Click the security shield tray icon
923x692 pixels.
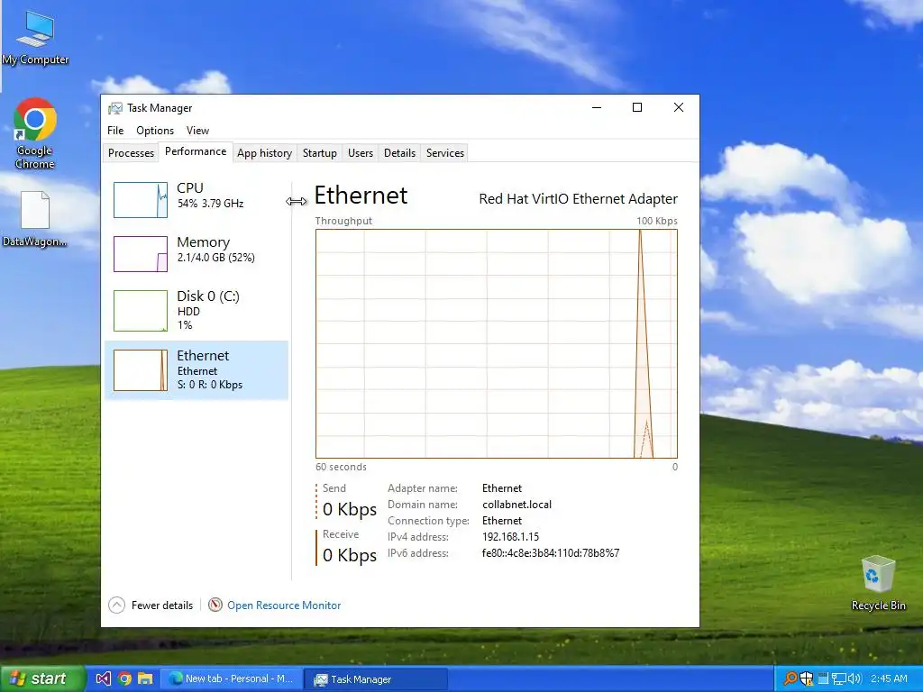[807, 678]
